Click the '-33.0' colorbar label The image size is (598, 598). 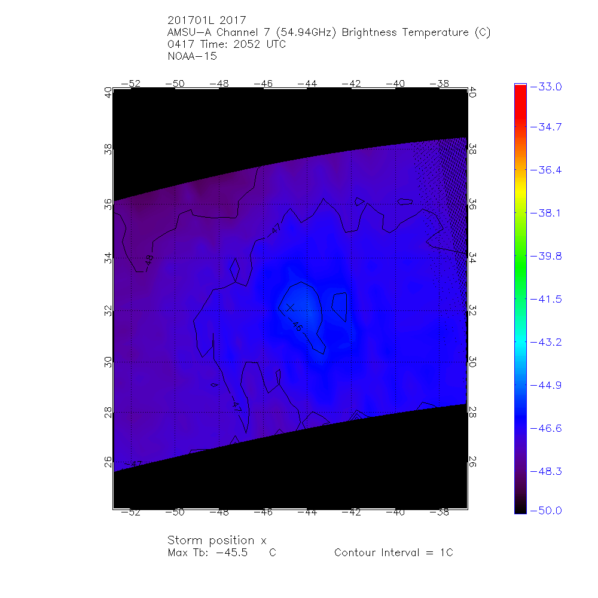(x=546, y=87)
